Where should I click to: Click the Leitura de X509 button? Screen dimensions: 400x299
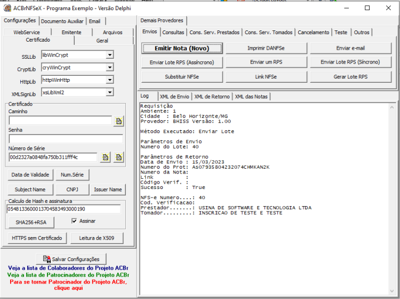coord(97,238)
